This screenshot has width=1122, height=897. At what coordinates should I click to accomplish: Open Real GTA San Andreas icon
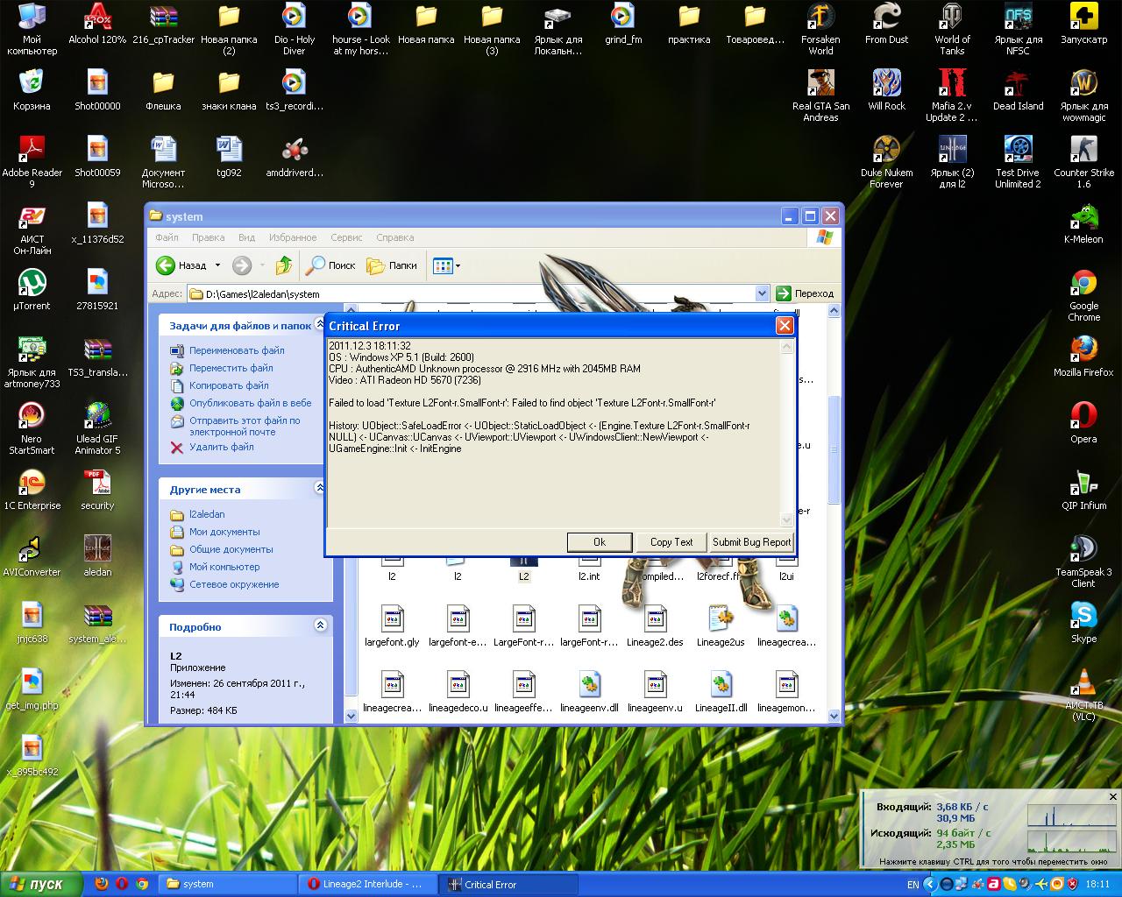(820, 95)
